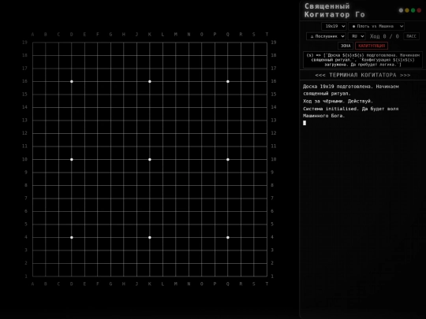
Task: Place a stone on star point D4
Action: (72, 237)
